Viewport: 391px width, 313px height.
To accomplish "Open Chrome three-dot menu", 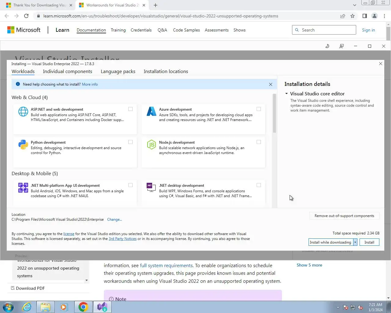I will click(384, 16).
